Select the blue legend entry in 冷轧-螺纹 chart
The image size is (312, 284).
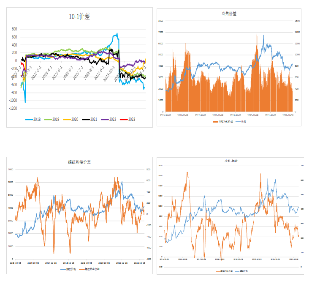[241, 271]
